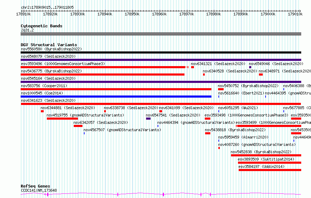Click the nsv6348971 red marker

261,75
